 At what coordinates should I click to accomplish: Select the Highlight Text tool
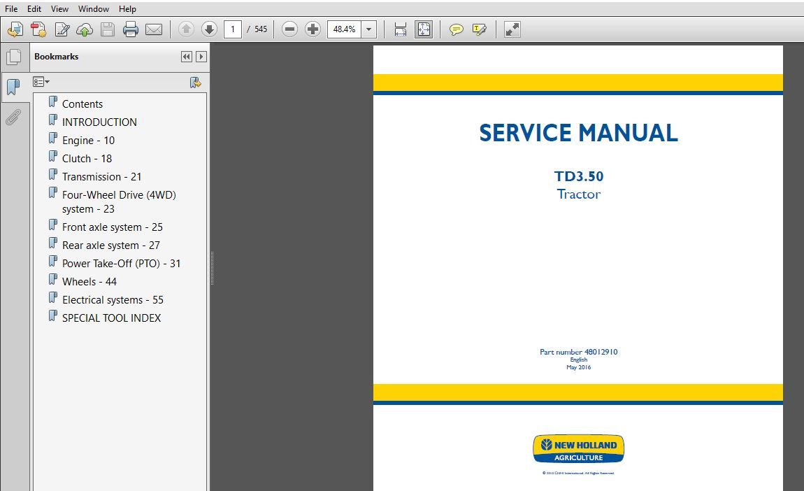coord(478,29)
